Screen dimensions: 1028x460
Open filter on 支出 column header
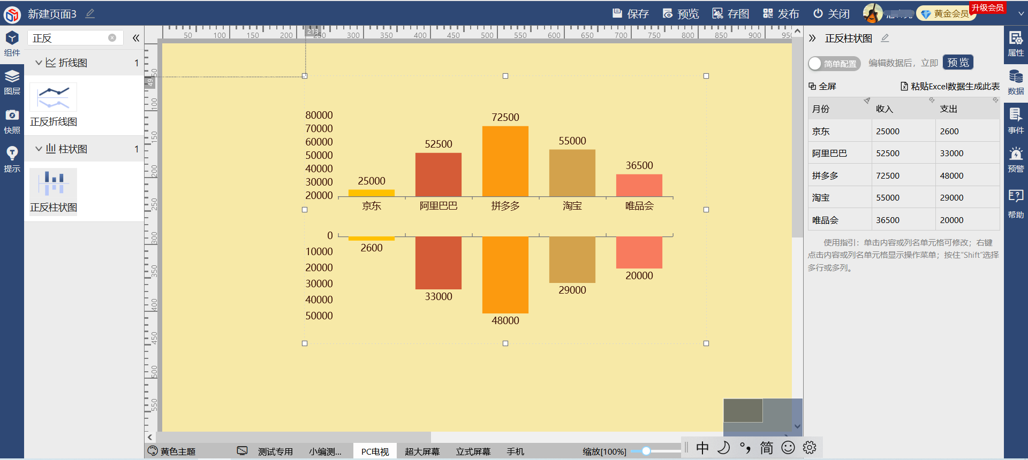[x=995, y=101]
